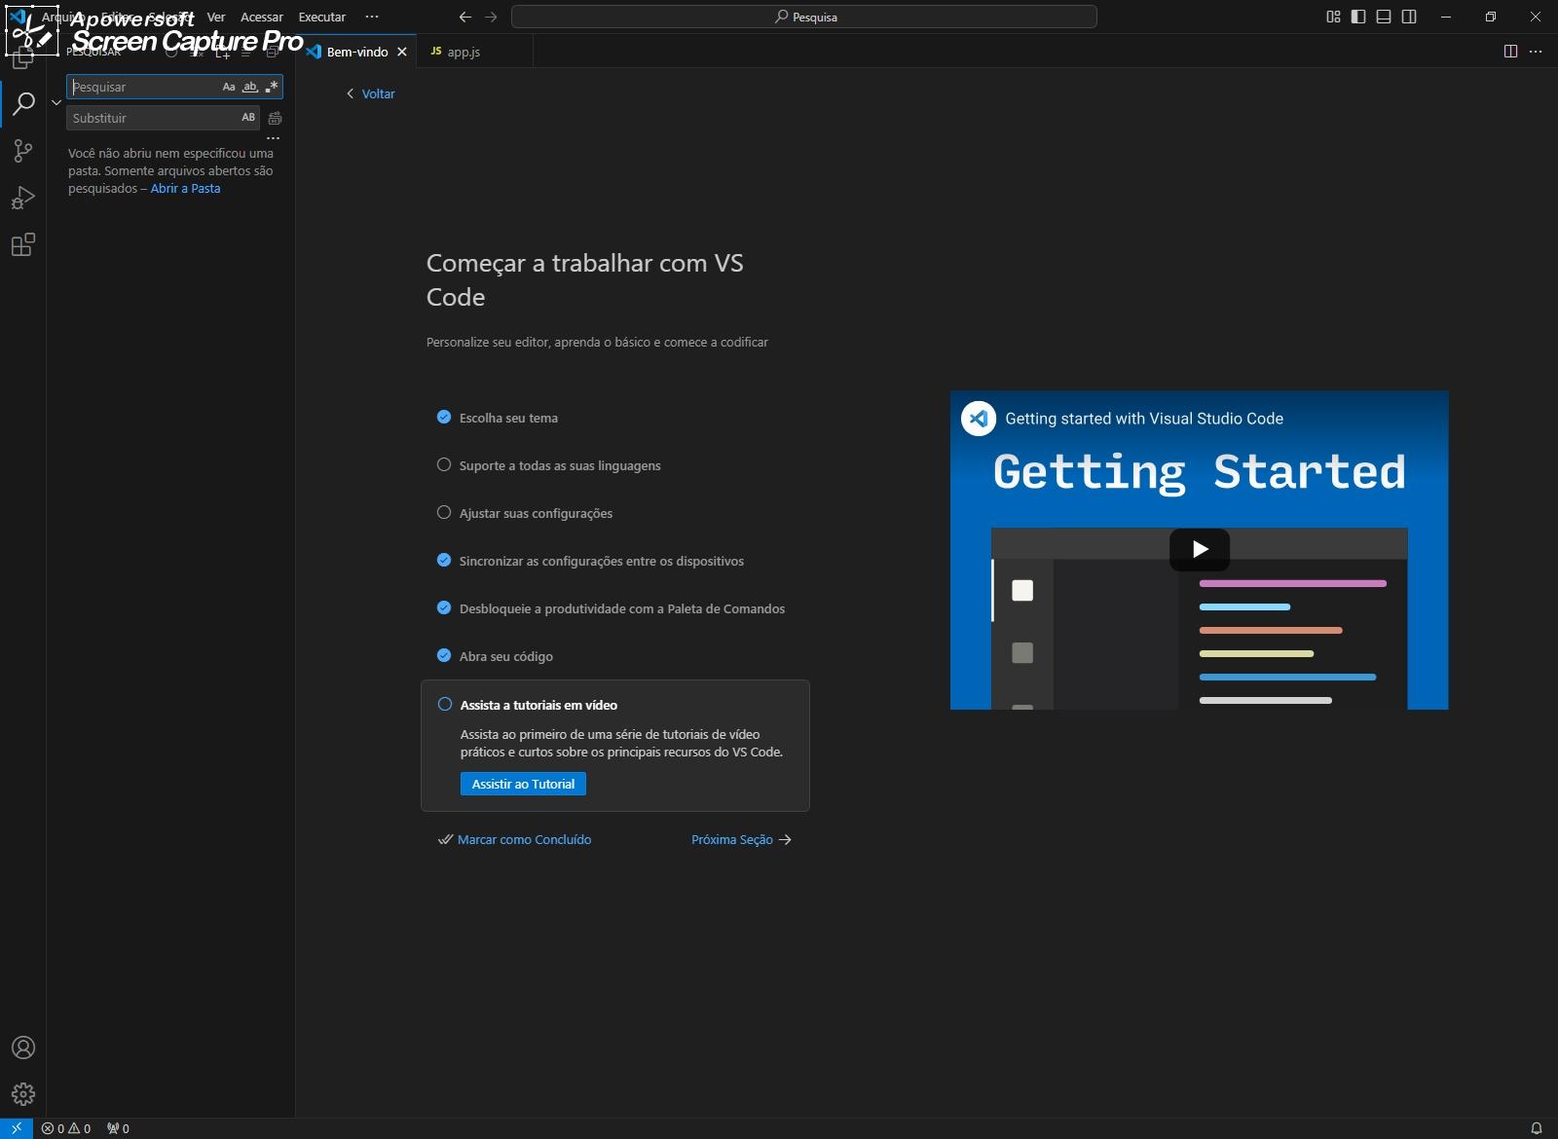Screen dimensions: 1558x1139
Task: Play the Getting Started video
Action: [1200, 549]
